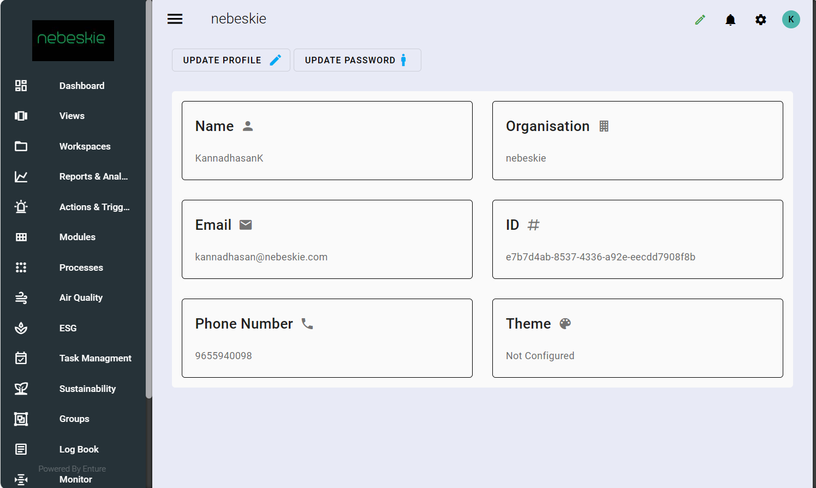Click the K user avatar

(x=791, y=20)
